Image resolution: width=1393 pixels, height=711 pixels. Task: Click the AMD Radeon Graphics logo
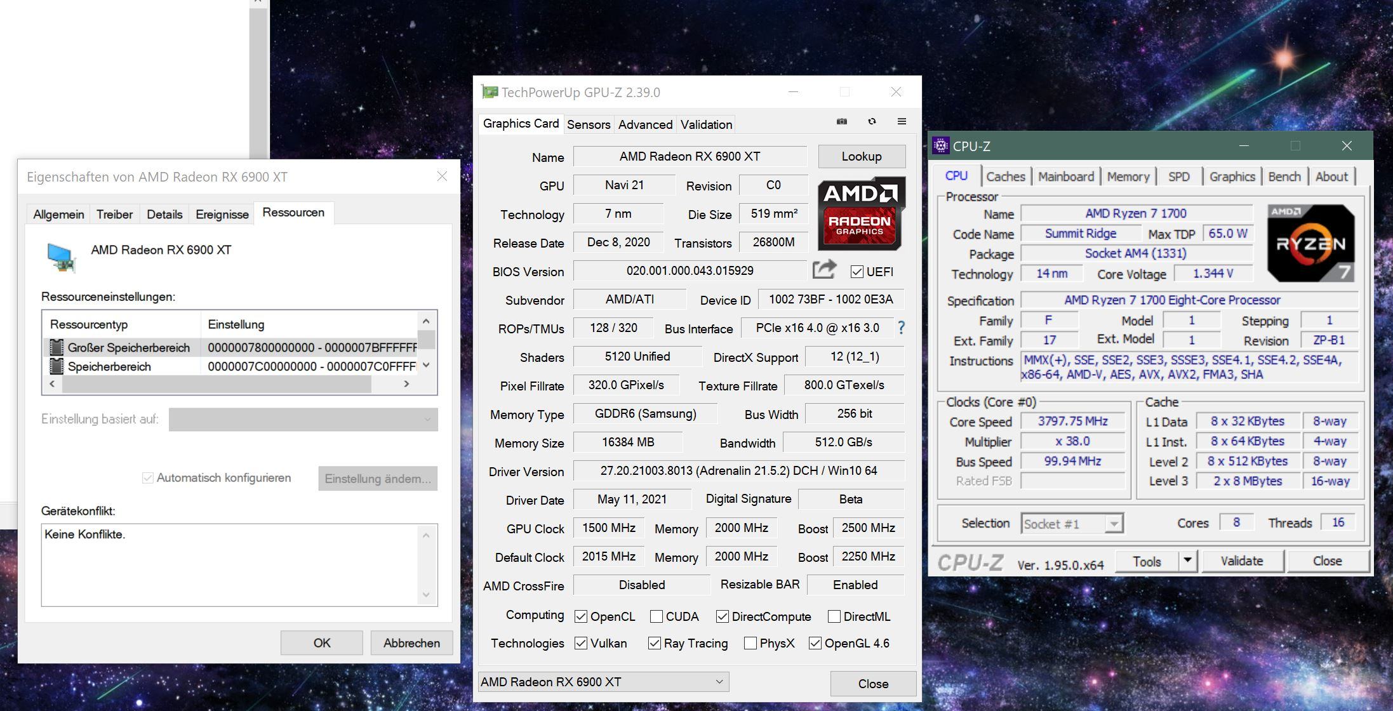click(x=861, y=213)
